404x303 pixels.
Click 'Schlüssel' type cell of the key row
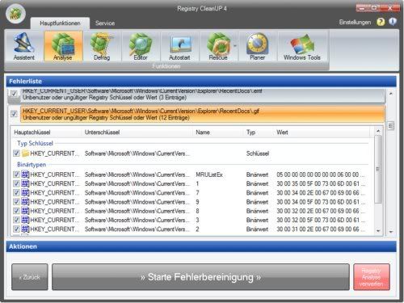tap(258, 154)
